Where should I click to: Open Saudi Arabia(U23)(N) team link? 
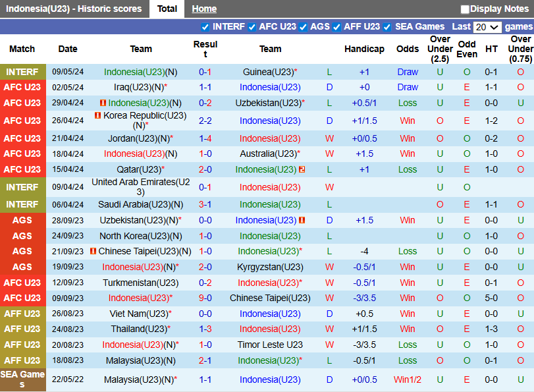point(140,204)
